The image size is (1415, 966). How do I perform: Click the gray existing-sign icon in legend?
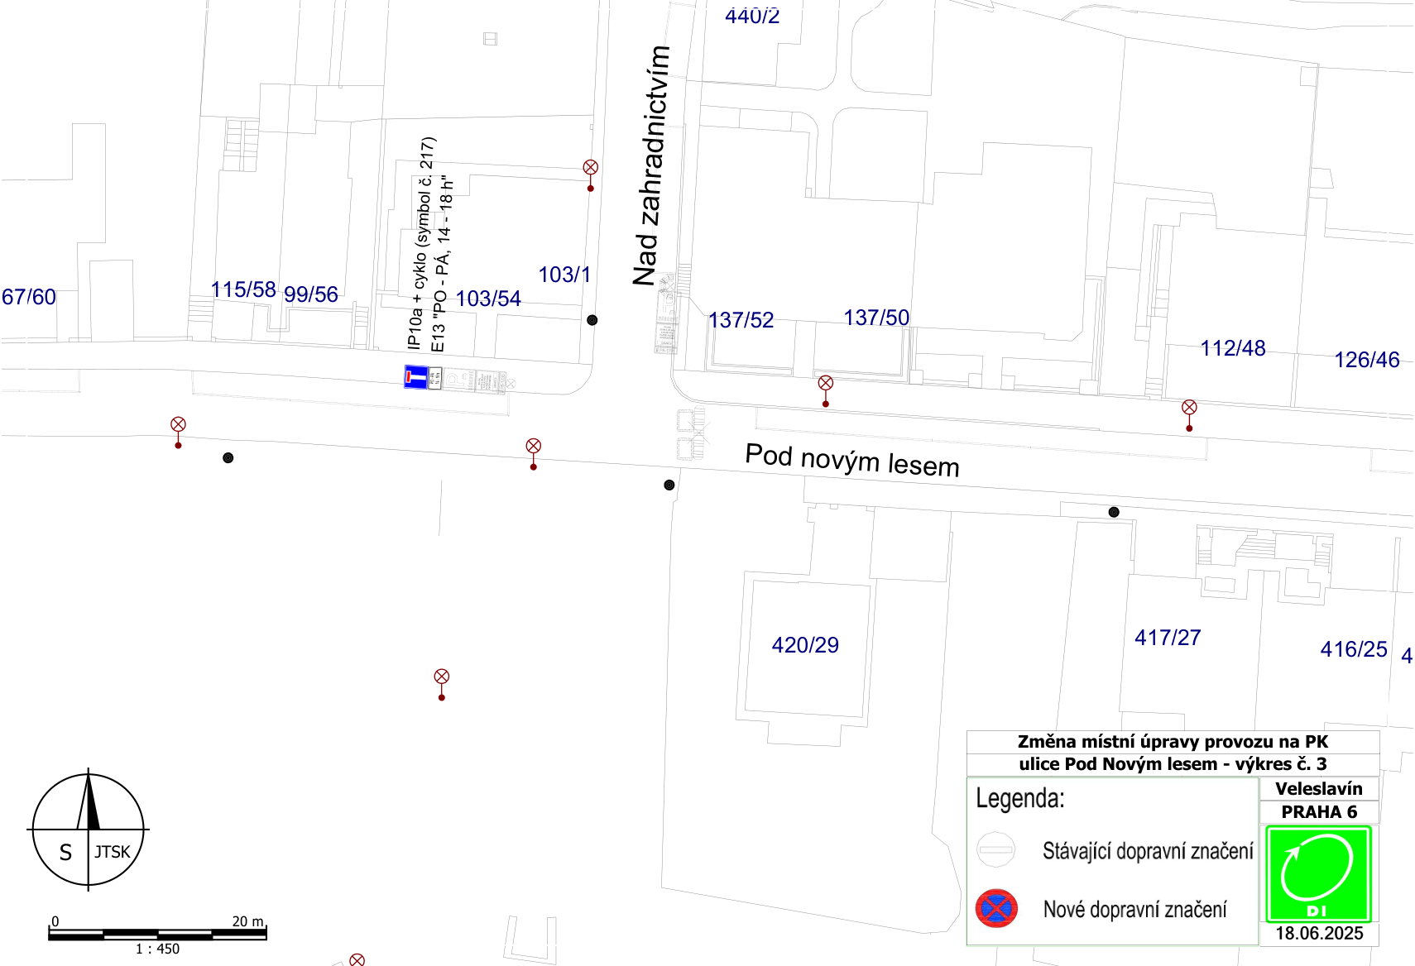[x=996, y=849]
